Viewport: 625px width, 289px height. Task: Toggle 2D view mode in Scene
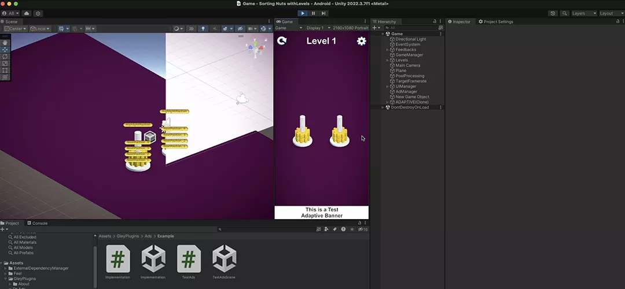pos(192,28)
